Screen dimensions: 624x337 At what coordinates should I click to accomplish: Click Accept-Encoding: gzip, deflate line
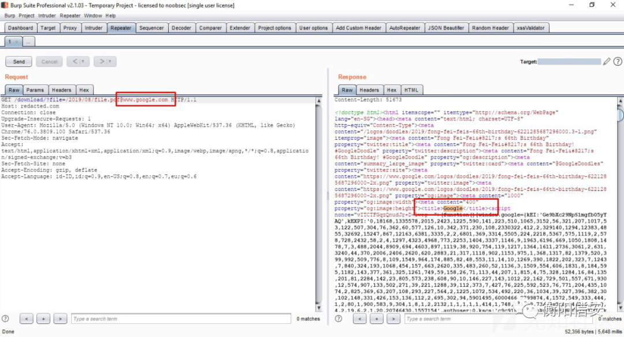49,170
